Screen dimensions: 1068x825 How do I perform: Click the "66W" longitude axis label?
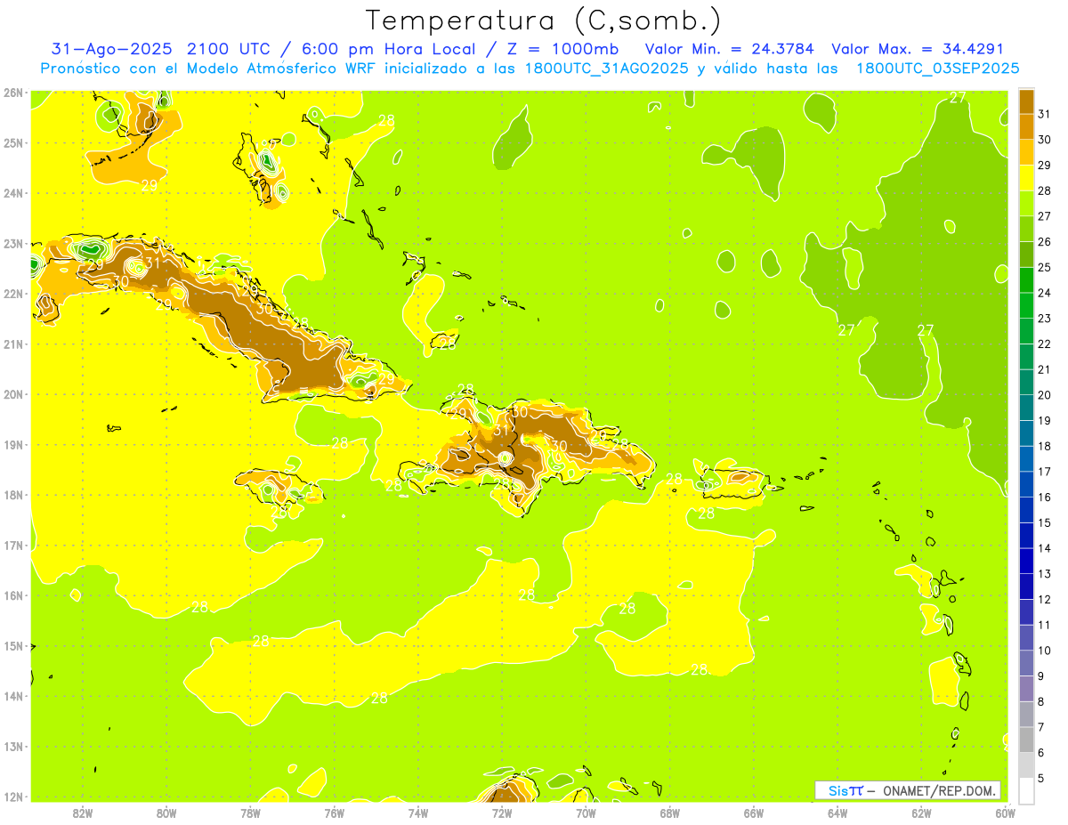click(x=754, y=813)
